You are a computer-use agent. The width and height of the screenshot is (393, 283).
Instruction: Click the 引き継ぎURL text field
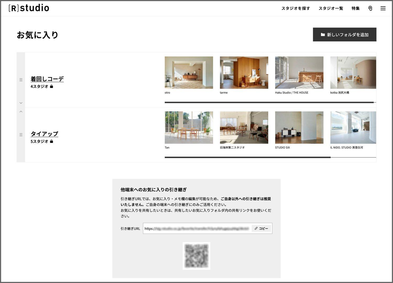point(197,228)
